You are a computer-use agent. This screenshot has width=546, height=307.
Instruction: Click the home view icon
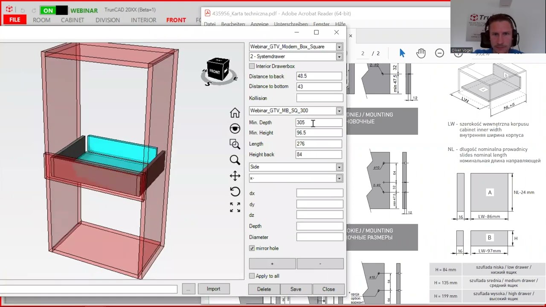coord(235,113)
